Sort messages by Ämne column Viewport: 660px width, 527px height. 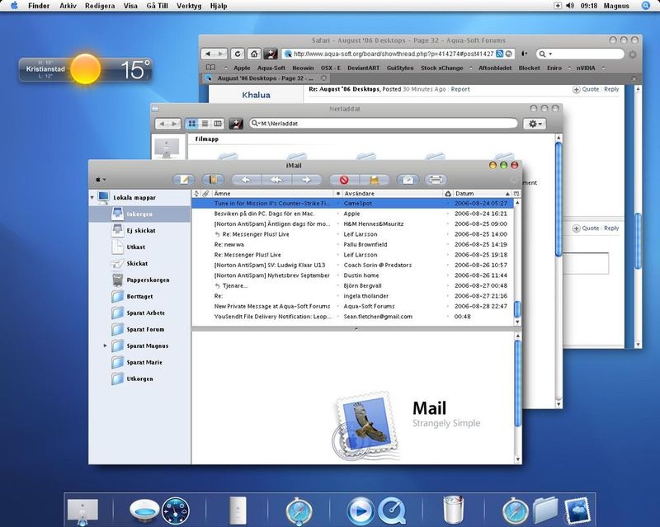tap(273, 194)
